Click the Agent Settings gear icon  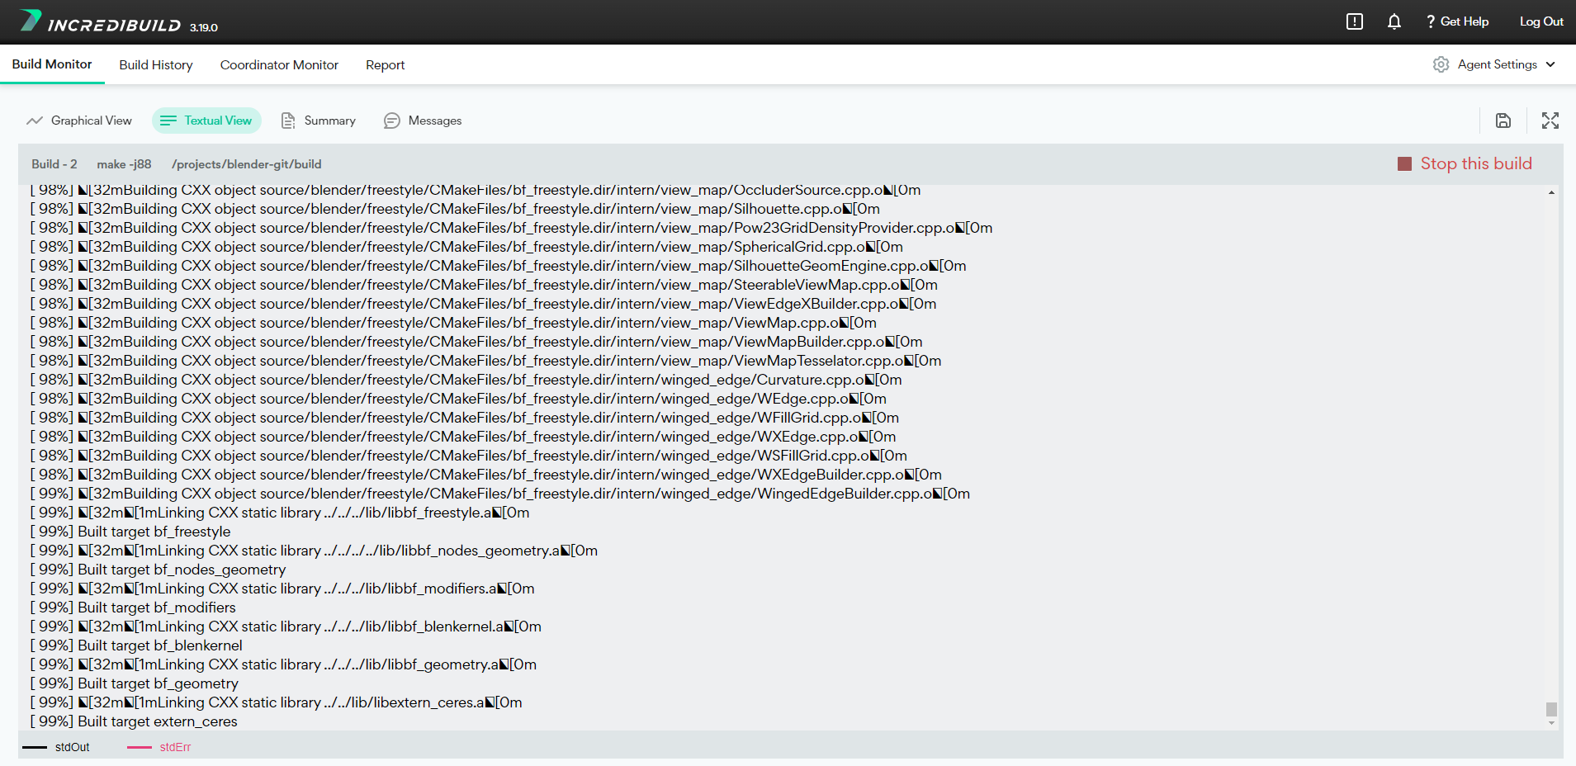1441,64
